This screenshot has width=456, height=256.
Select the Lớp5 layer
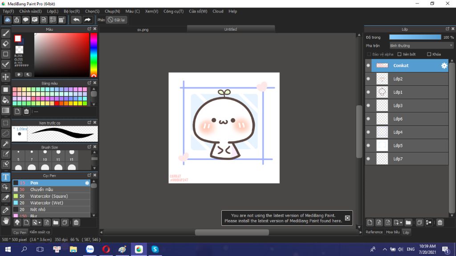click(x=407, y=146)
